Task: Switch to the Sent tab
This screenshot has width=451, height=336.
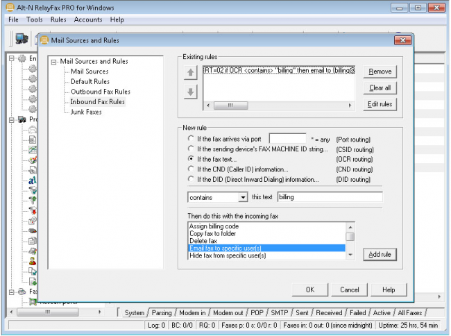Action: (x=302, y=312)
